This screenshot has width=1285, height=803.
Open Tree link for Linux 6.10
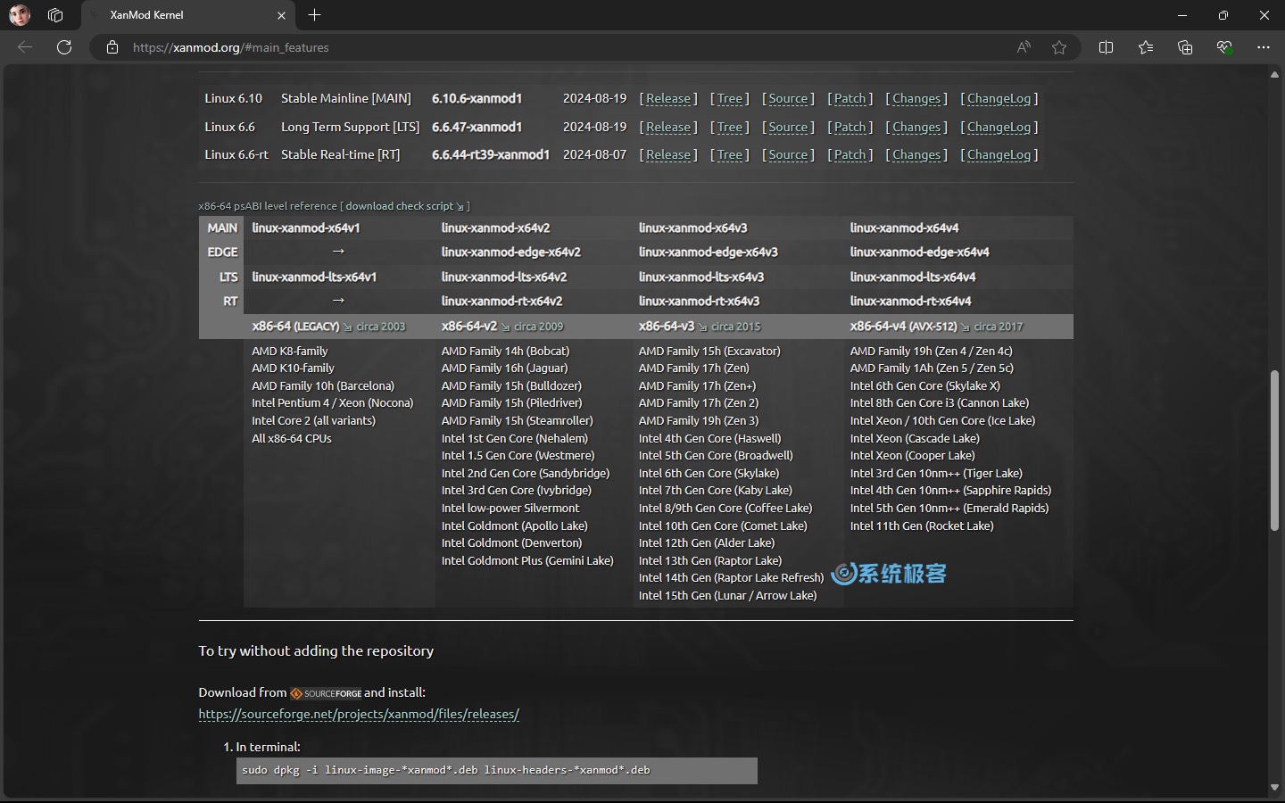click(729, 99)
